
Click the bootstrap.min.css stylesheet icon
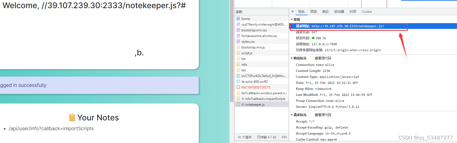tap(238, 30)
